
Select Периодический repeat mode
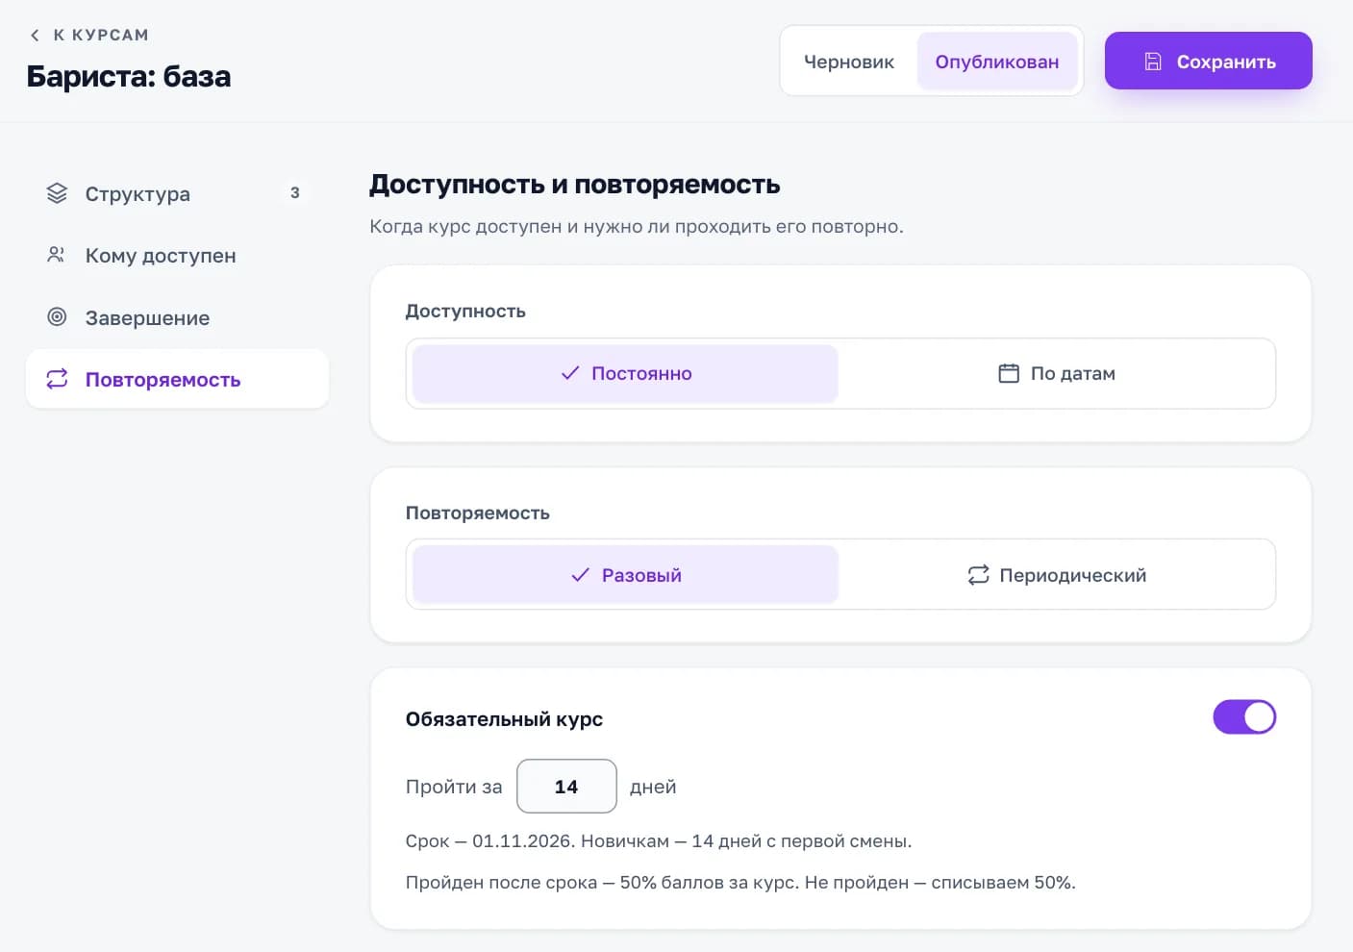(1057, 575)
